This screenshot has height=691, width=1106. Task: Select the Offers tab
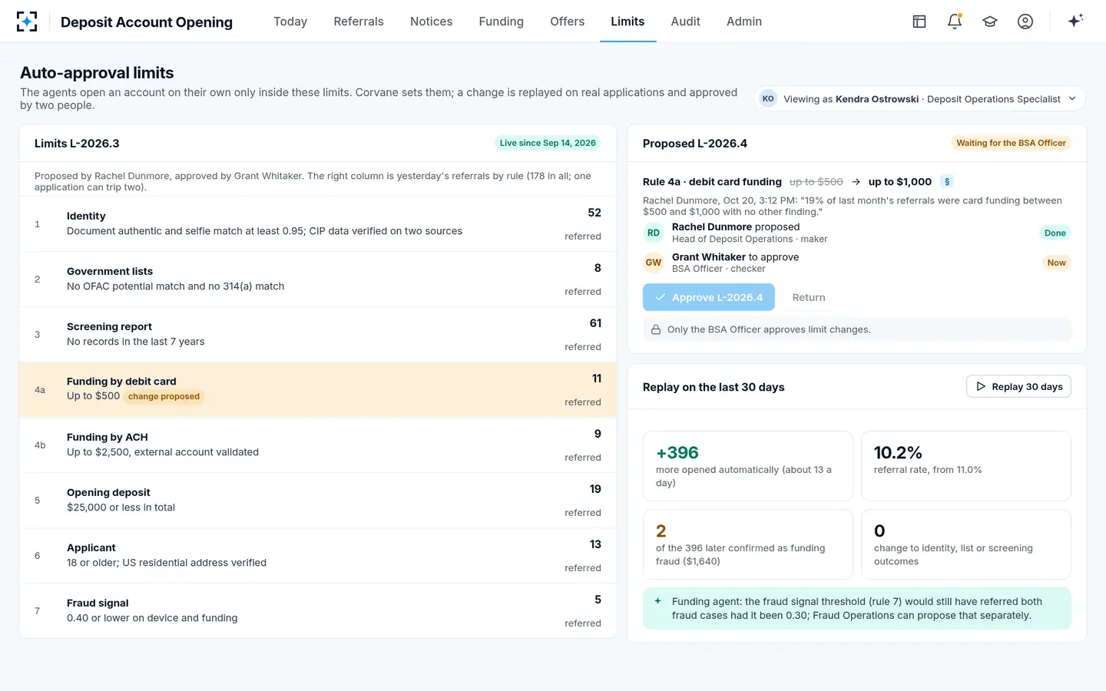(568, 21)
